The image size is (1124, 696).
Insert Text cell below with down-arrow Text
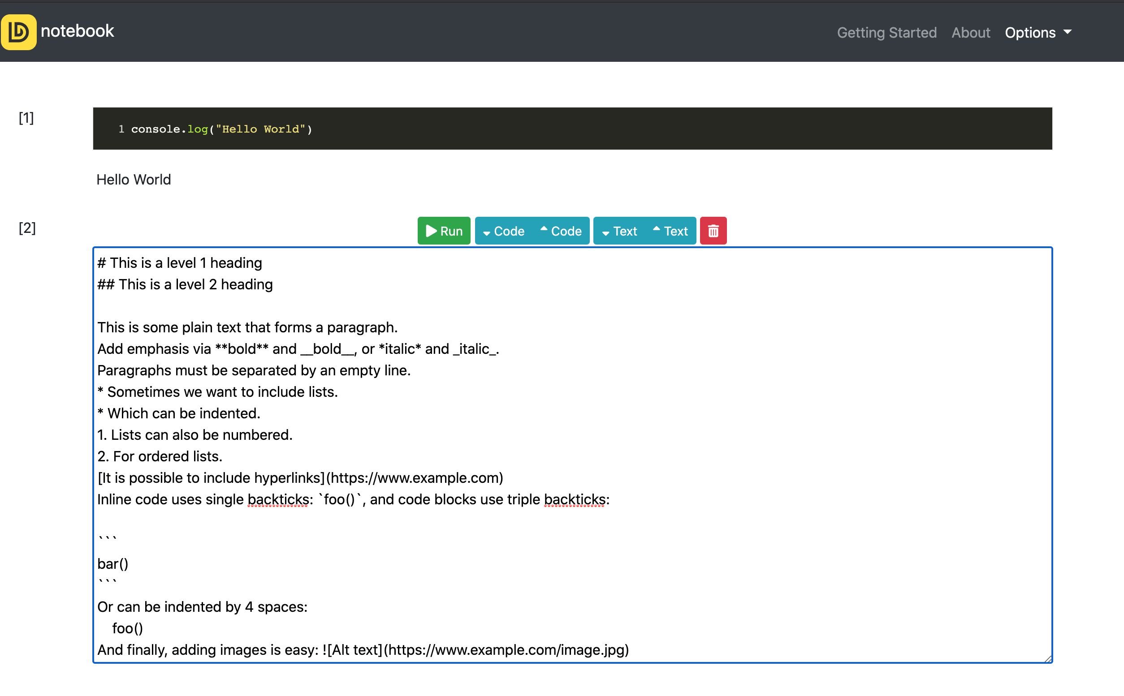point(619,231)
